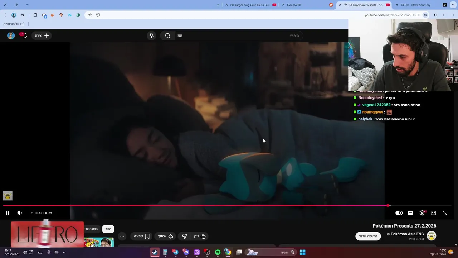The height and width of the screenshot is (258, 458).
Task: Click the youtube.com address bar URL
Action: click(393, 15)
